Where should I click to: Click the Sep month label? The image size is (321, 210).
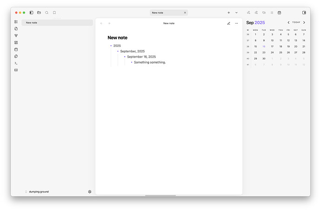click(250, 23)
